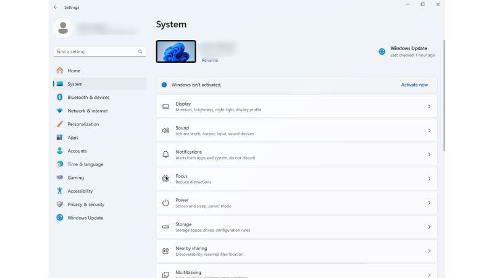Expand the Storage row chevron
Image resolution: width=494 pixels, height=278 pixels.
429,227
